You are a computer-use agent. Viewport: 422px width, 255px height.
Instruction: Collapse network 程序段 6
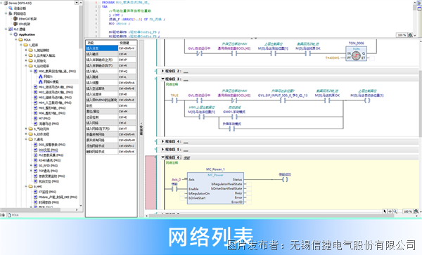tap(163, 157)
